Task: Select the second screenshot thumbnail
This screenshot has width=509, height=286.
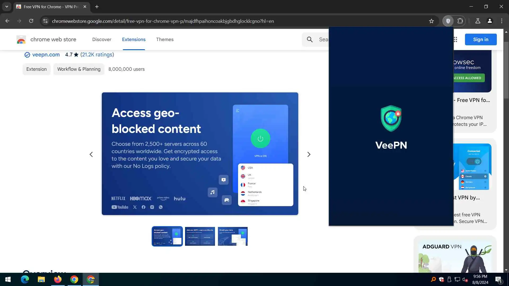Action: click(200, 236)
